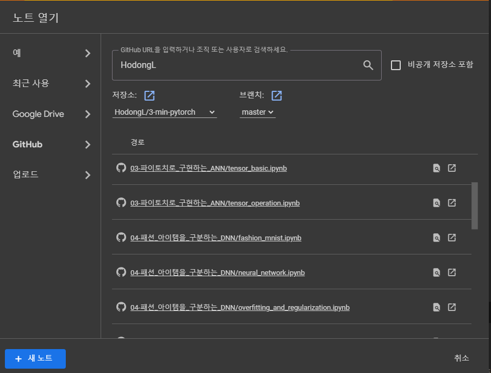Screen dimensions: 491x373
Task: Enable the 비공개 저장소 포함 checkbox
Action: pos(396,65)
